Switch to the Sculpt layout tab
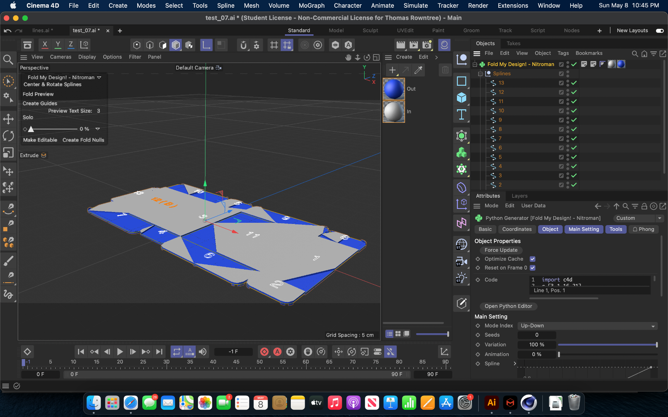Viewport: 668px width, 417px height. point(370,31)
